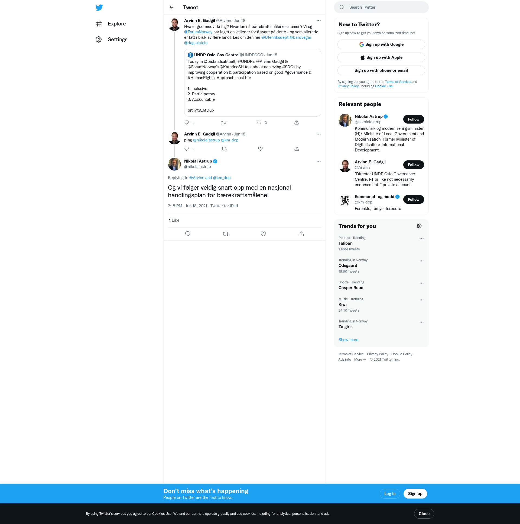
Task: Open Terms of Service link in signup box
Action: (398, 82)
